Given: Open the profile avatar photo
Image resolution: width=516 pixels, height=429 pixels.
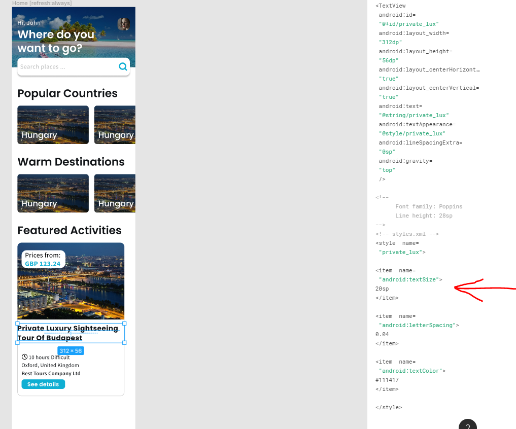Looking at the screenshot, I should tap(124, 24).
